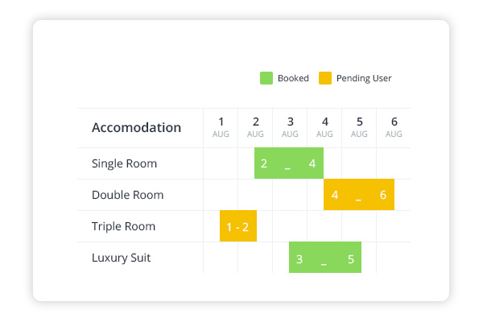Click the yellow Pending User legend swatch

coord(324,78)
